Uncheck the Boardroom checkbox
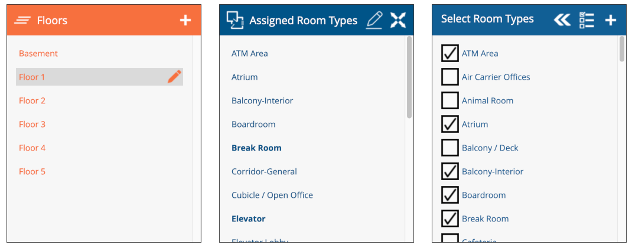 tap(450, 195)
